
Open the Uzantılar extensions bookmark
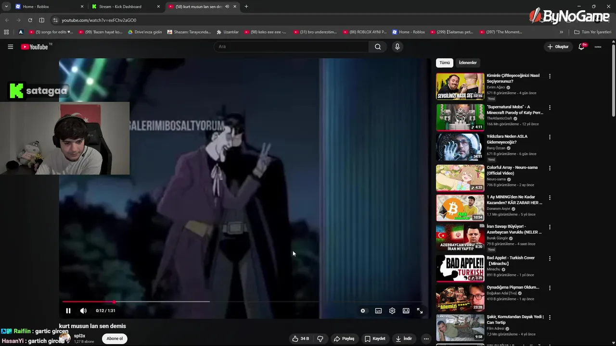tap(228, 32)
